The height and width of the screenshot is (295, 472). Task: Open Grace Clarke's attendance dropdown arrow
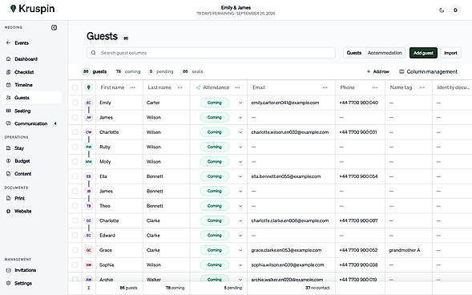coord(240,250)
